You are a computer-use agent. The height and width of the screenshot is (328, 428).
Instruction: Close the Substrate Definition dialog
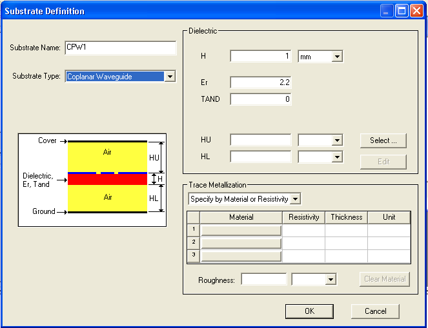coord(416,11)
